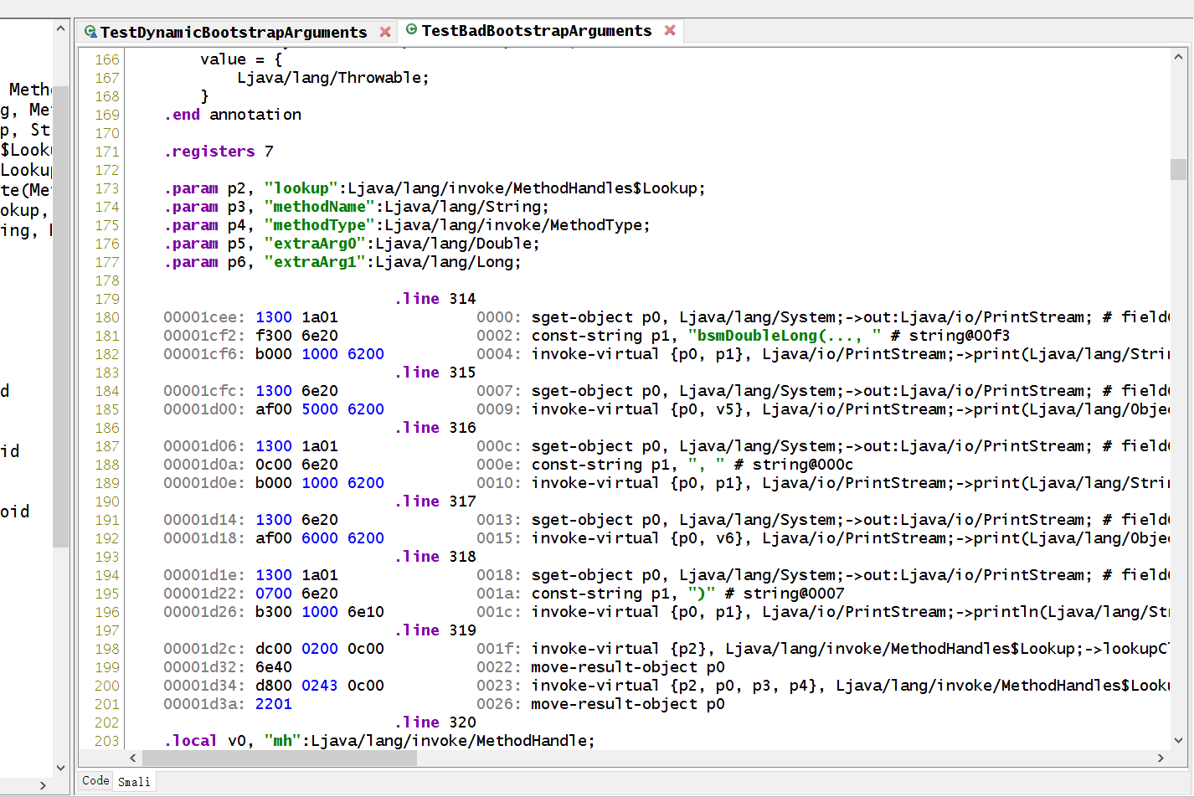Click '.line 316' directive

pos(435,428)
